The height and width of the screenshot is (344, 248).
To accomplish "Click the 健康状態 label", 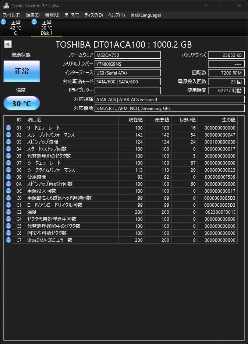I will pyautogui.click(x=21, y=55).
